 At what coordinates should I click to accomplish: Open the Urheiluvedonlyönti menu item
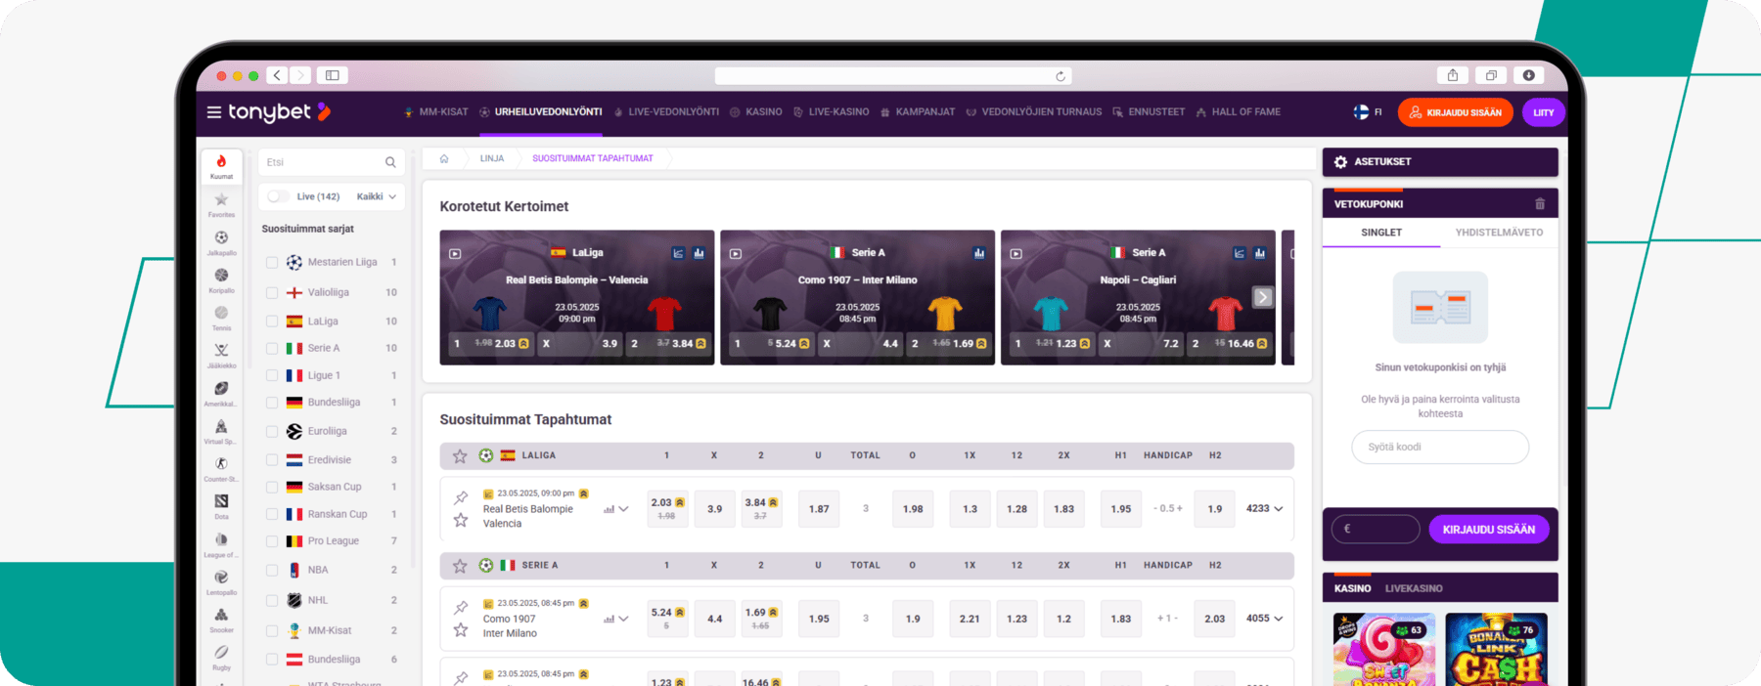[541, 112]
